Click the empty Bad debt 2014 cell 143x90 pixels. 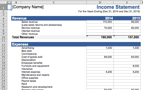[x=100, y=51]
